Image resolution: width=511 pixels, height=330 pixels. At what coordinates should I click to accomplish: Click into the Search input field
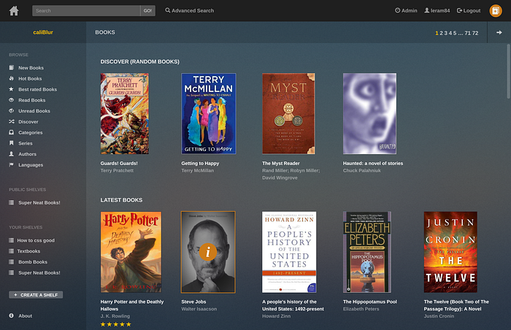point(86,11)
